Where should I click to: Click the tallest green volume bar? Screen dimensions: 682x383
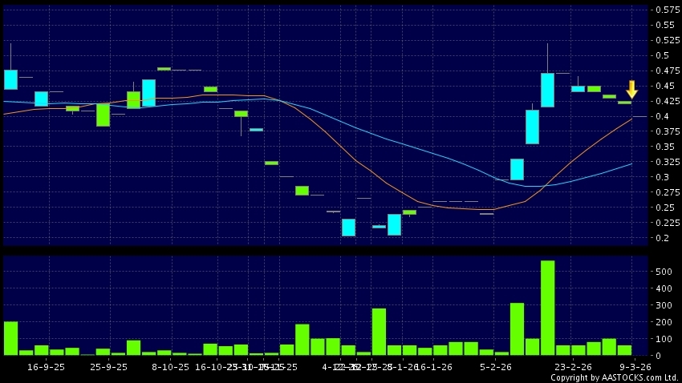coord(547,308)
